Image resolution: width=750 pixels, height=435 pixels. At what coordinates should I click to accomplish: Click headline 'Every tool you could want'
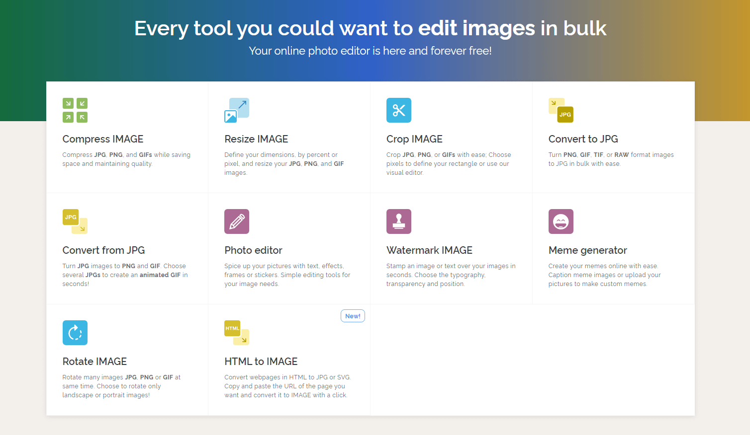point(262,28)
